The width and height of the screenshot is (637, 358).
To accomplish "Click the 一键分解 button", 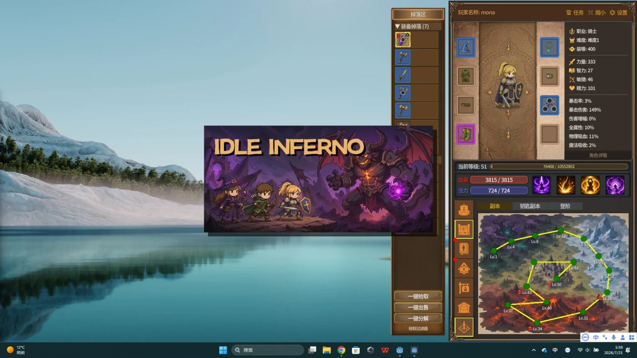I will coord(418,318).
